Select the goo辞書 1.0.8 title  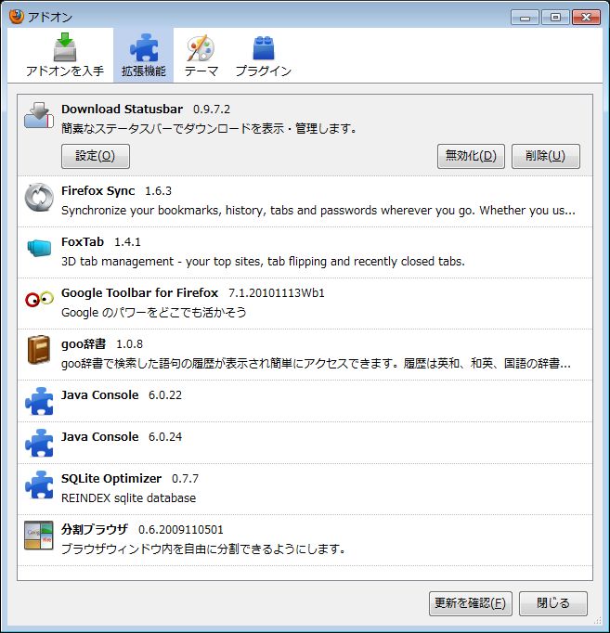click(x=102, y=344)
